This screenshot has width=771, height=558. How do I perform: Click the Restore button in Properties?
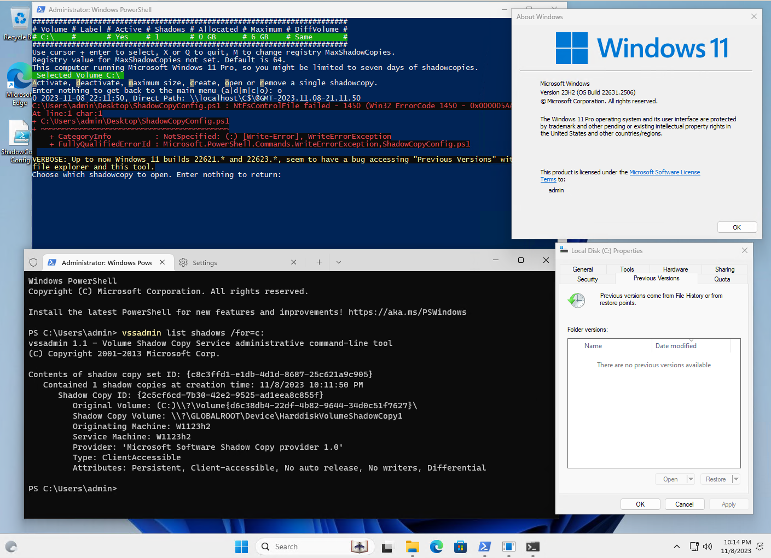coord(715,479)
